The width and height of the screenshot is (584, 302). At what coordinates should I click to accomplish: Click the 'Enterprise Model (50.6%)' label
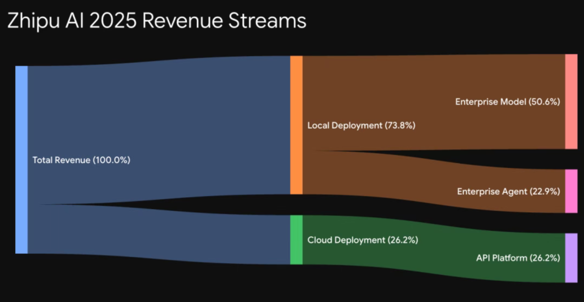(x=508, y=102)
